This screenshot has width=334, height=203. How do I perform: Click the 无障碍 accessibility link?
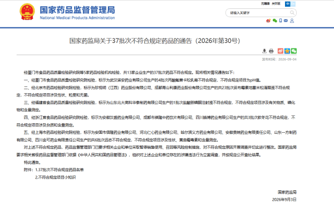point(265,4)
